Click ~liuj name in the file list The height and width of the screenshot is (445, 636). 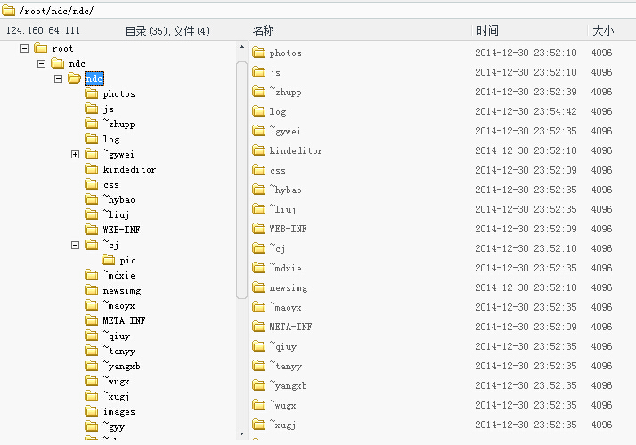pyautogui.click(x=282, y=209)
